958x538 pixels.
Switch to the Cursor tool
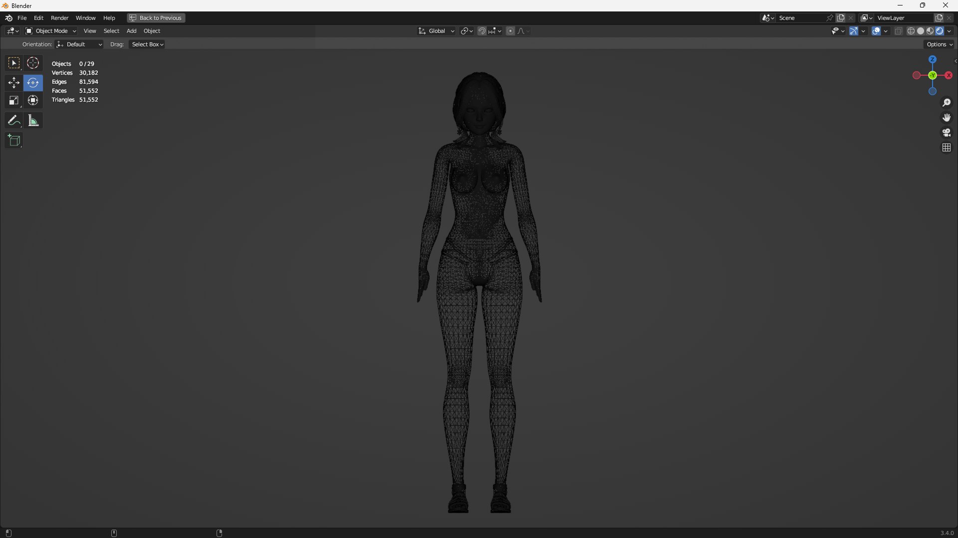pos(33,63)
